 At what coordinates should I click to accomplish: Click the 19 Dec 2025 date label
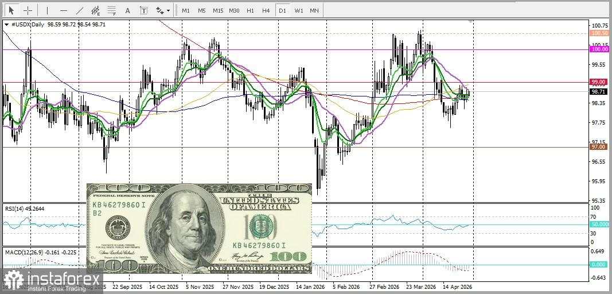(x=274, y=287)
